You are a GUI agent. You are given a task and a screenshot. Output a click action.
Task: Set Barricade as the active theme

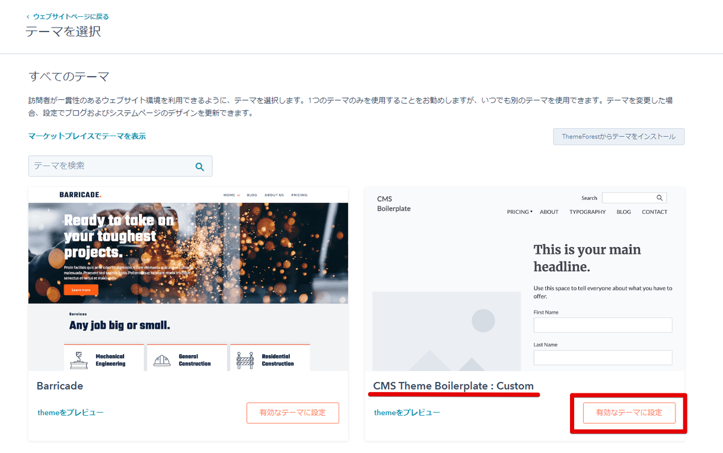click(x=292, y=413)
